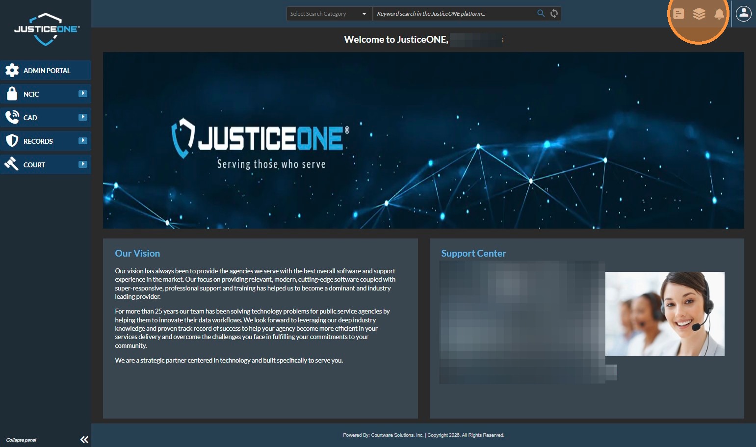This screenshot has width=756, height=447.
Task: Click the Our Vision heading
Action: [x=137, y=253]
